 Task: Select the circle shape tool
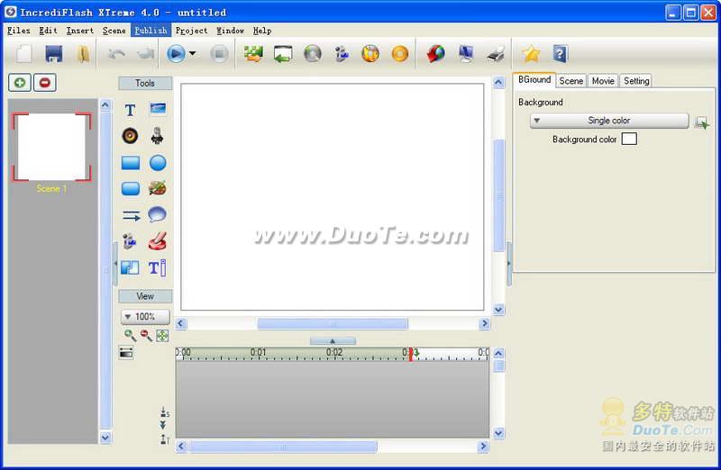tap(158, 163)
